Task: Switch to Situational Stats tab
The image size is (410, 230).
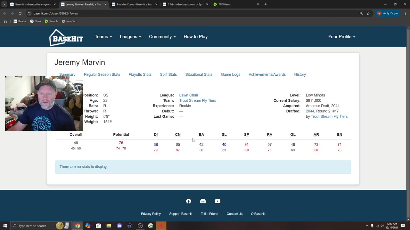Action: pos(199,74)
